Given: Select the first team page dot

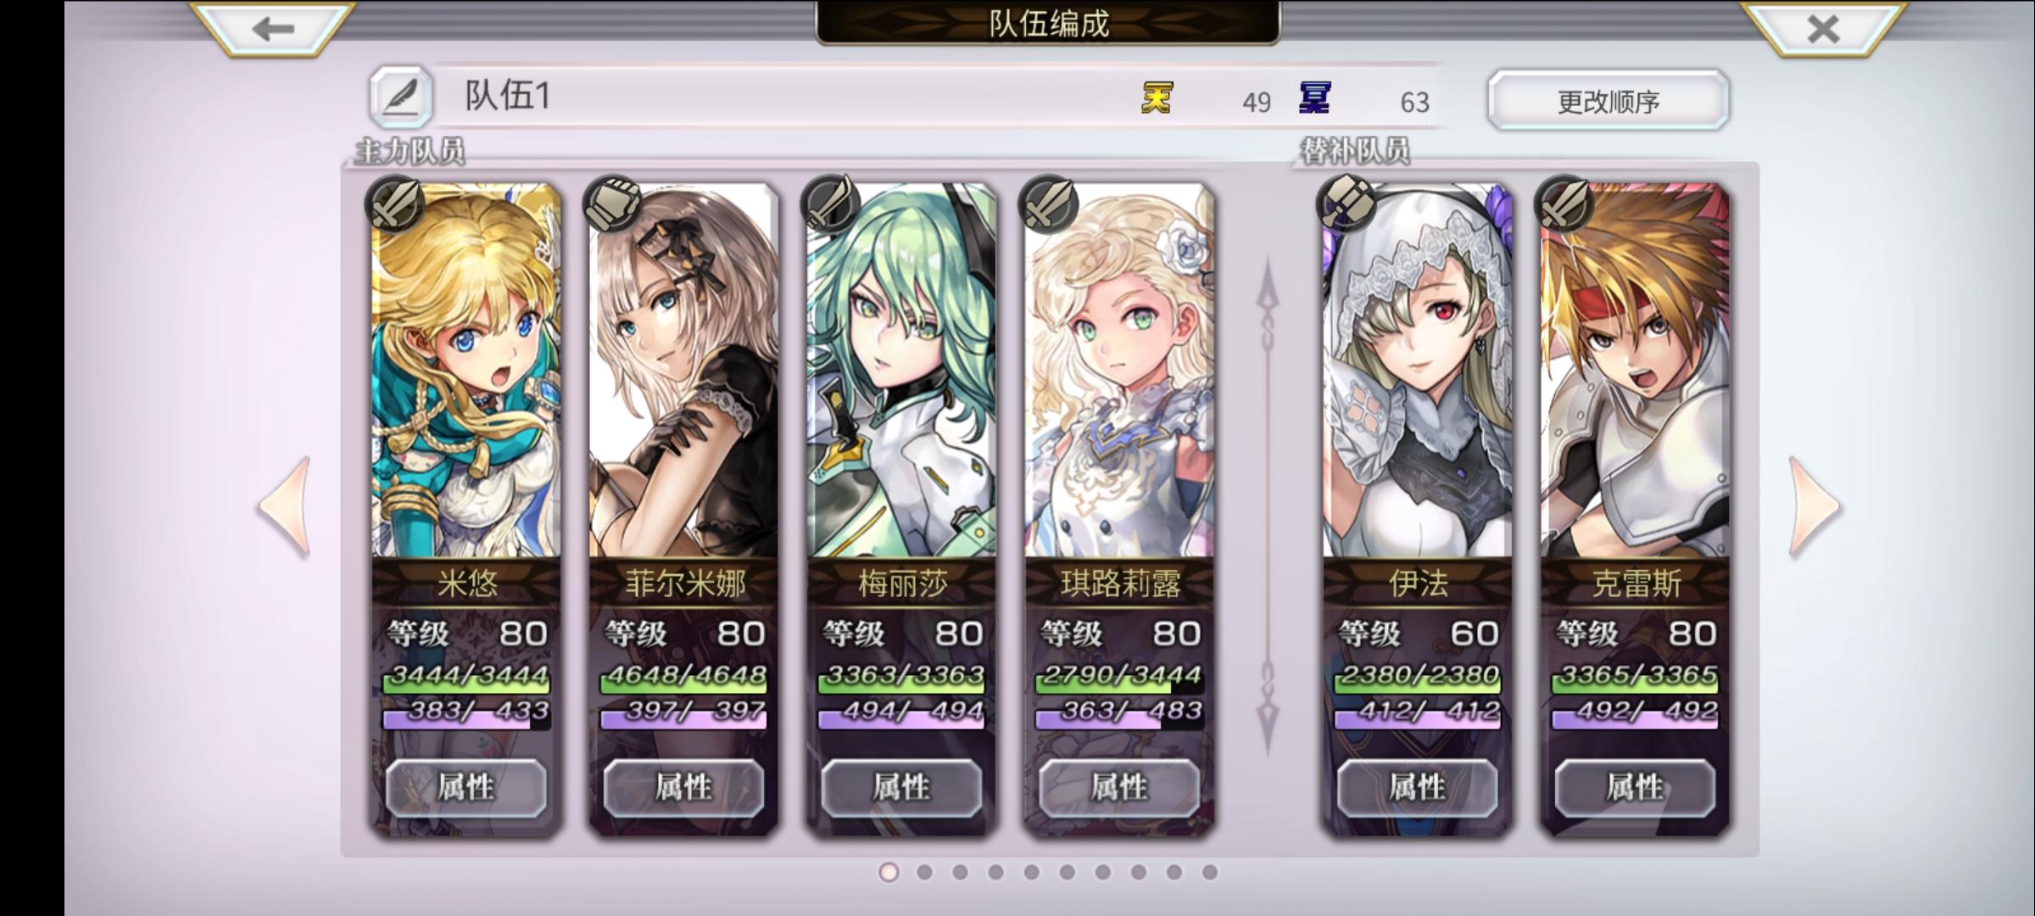Looking at the screenshot, I should click(889, 872).
